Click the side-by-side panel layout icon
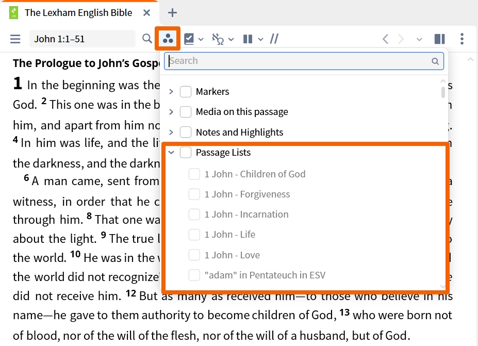478x346 pixels. click(440, 39)
